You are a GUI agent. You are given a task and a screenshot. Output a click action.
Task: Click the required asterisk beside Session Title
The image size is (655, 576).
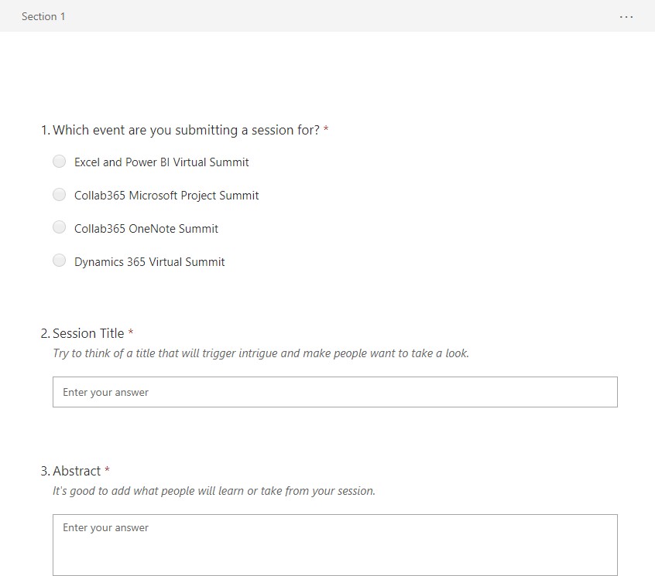click(131, 332)
